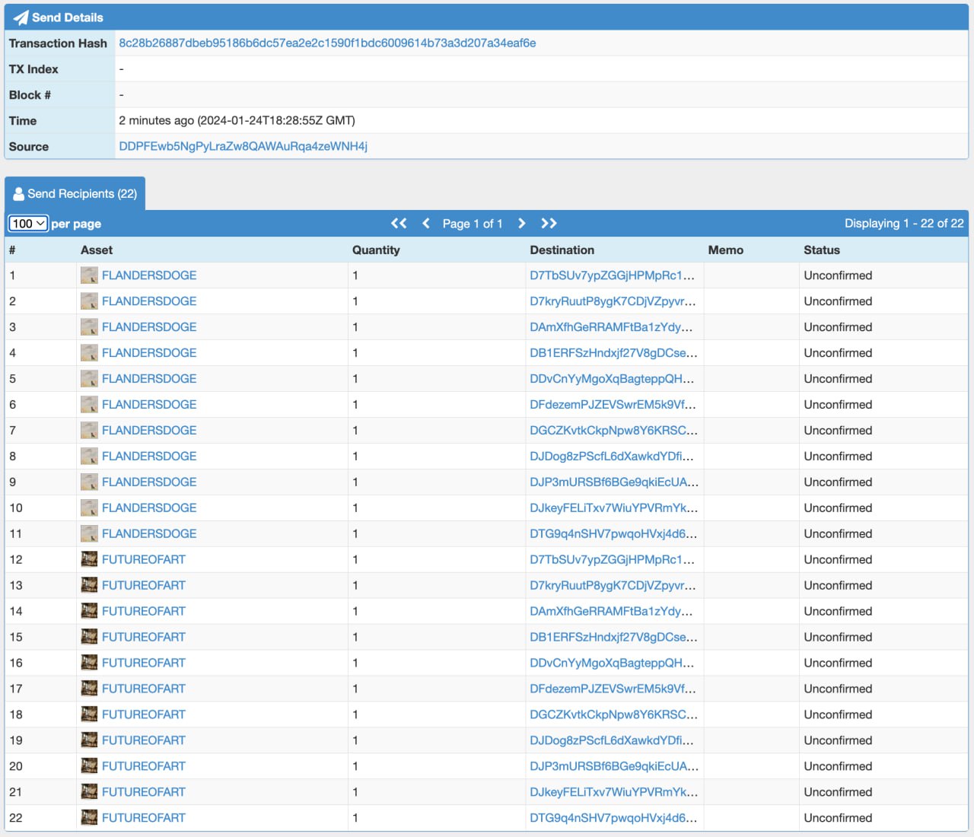Click FUTUREOFART thumbnail in row 22
The height and width of the screenshot is (837, 974).
89,819
